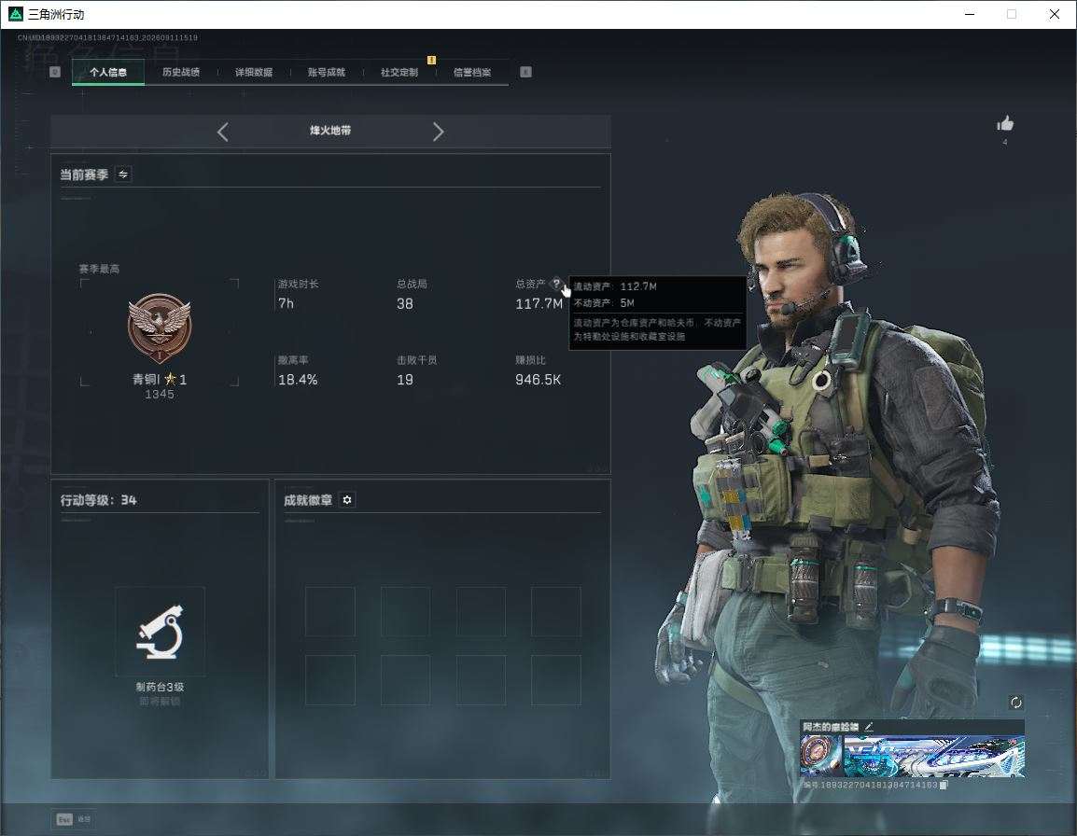Click the yellow notification marker above 社交定制
This screenshot has height=836, width=1077.
point(431,61)
